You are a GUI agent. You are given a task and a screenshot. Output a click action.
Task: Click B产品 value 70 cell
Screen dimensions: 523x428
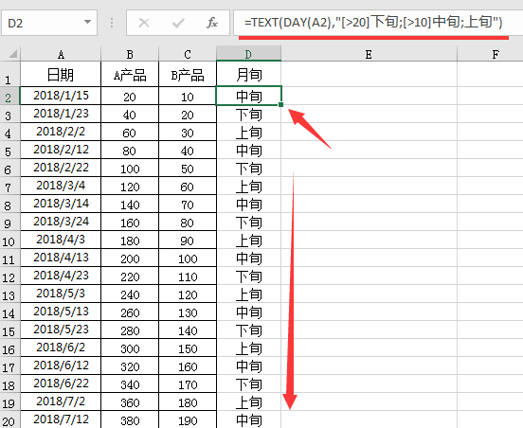(x=188, y=204)
